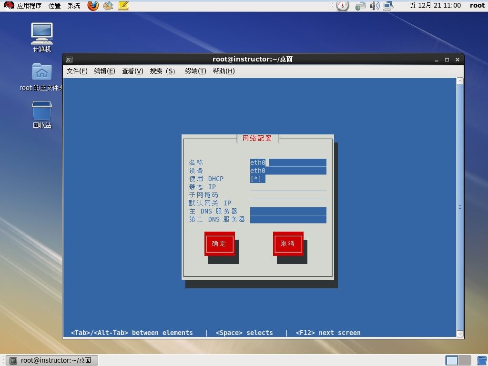Viewport: 488px width, 366px height.
Task: Click the 静态 IP input field
Action: click(x=288, y=187)
